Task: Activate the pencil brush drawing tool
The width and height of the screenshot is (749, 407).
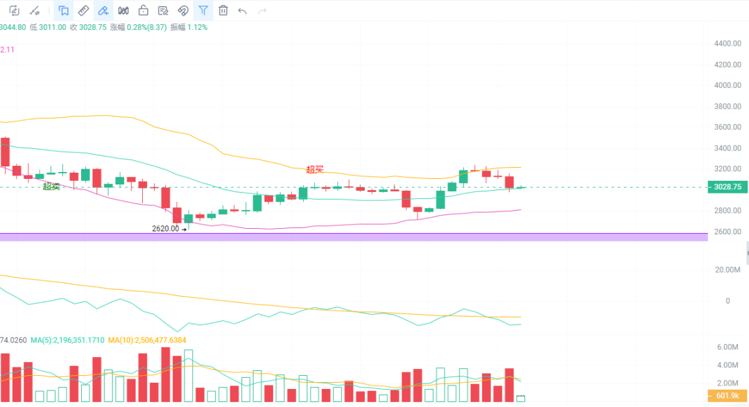Action: coord(103,10)
